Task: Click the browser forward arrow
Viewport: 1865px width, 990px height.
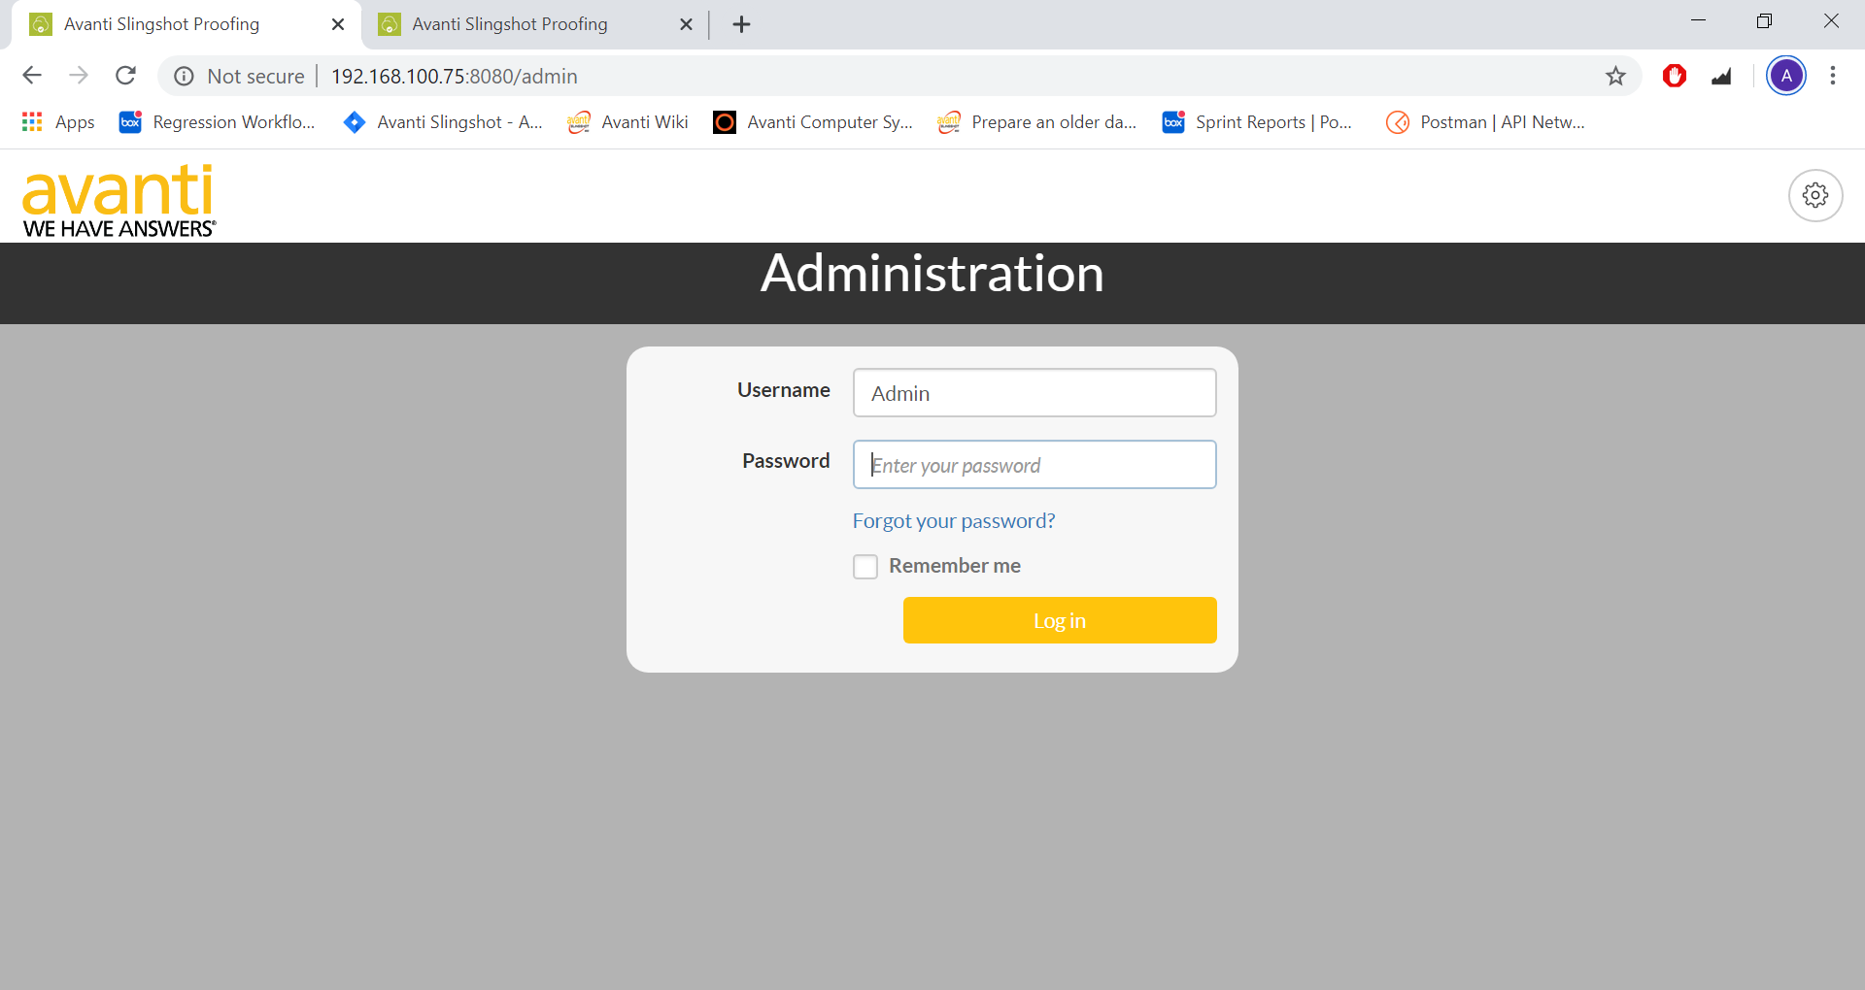Action: pyautogui.click(x=79, y=76)
